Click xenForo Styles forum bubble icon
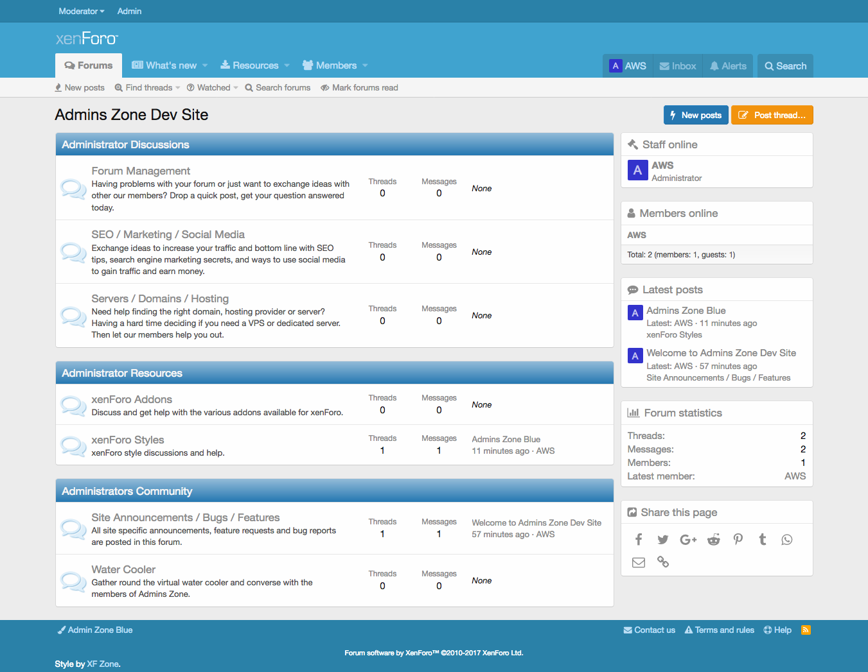The width and height of the screenshot is (868, 672). (73, 445)
